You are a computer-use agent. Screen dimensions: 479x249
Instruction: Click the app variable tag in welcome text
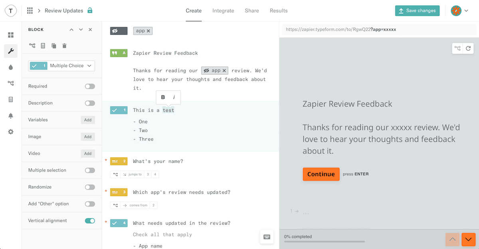point(215,70)
